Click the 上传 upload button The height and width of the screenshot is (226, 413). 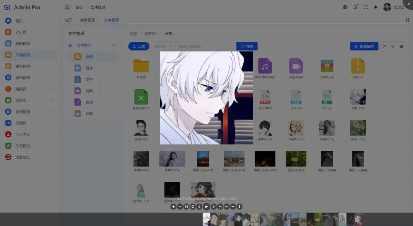139,46
